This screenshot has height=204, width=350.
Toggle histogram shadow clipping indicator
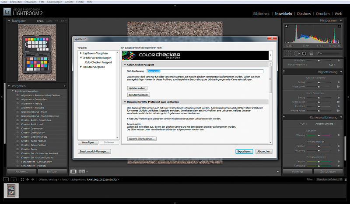tap(287, 26)
